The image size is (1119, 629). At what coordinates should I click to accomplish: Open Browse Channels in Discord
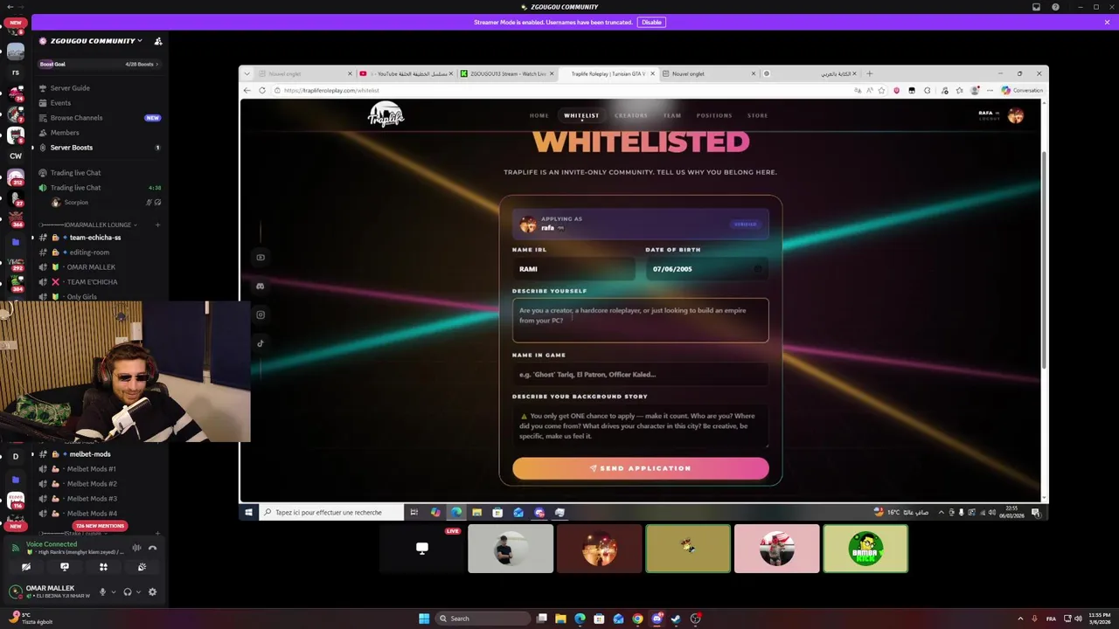tap(76, 118)
